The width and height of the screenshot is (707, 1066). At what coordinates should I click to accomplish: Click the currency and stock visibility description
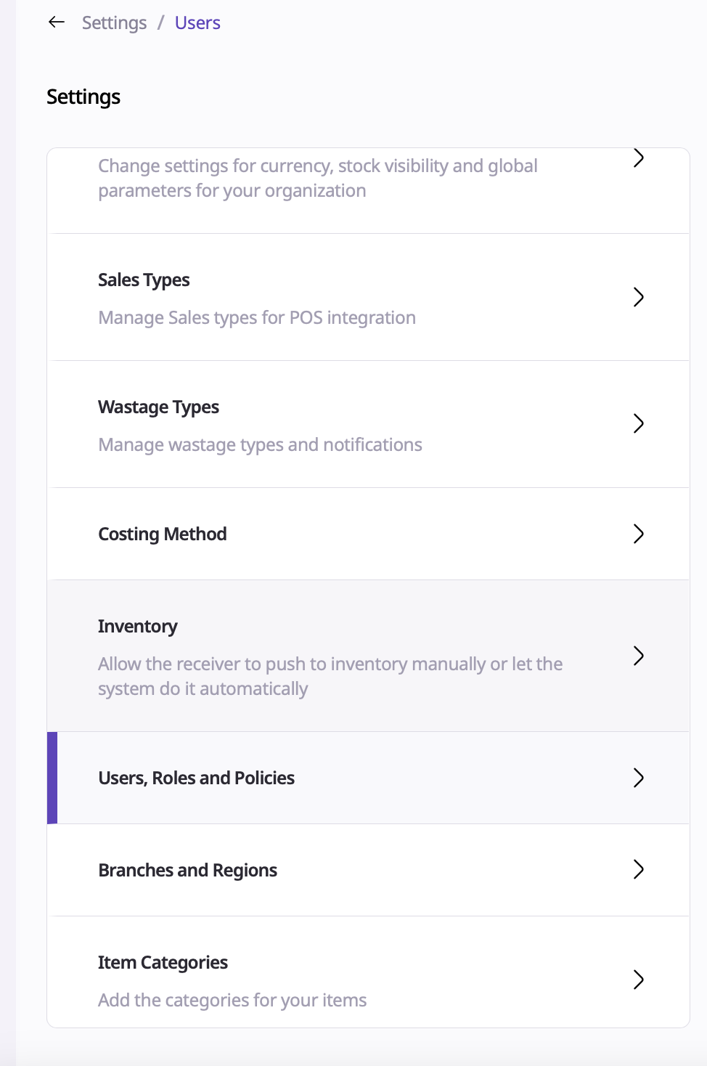point(317,179)
